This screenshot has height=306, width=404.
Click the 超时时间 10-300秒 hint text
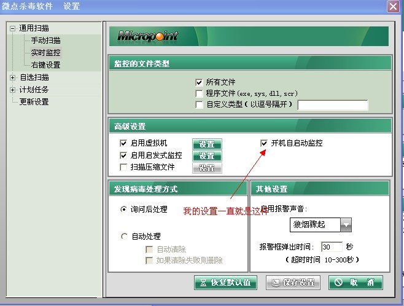click(322, 259)
